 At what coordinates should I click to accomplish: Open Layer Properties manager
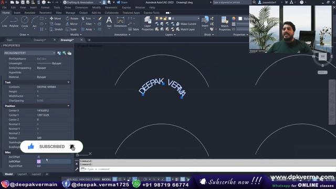[148, 24]
